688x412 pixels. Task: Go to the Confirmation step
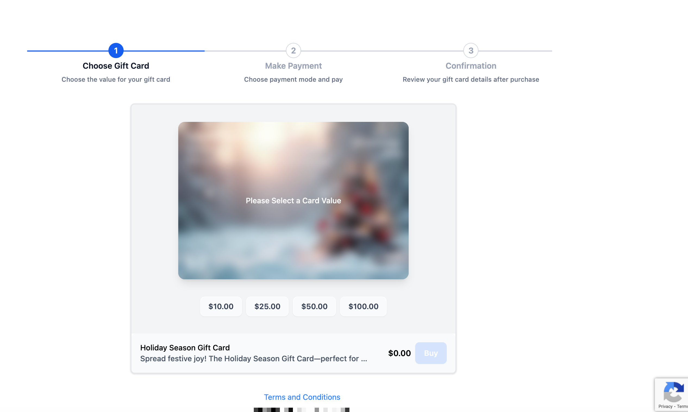pos(471,66)
